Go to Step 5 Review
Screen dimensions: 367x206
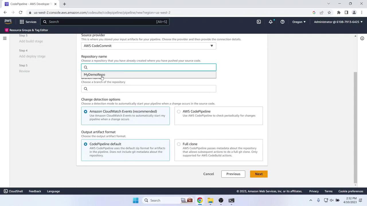[24, 71]
